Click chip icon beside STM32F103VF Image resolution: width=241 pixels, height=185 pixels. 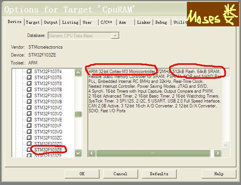pos(29,125)
